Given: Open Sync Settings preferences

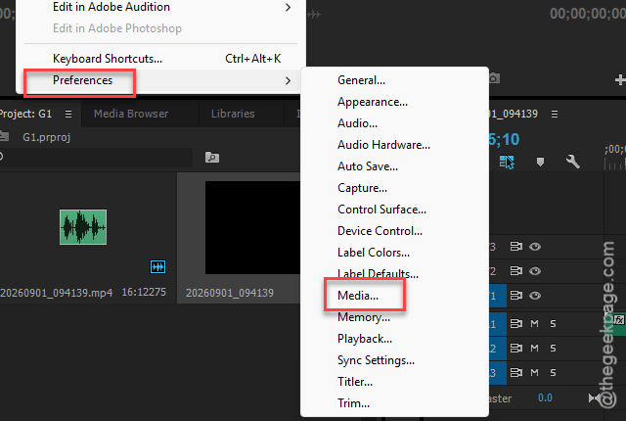Looking at the screenshot, I should (x=376, y=360).
